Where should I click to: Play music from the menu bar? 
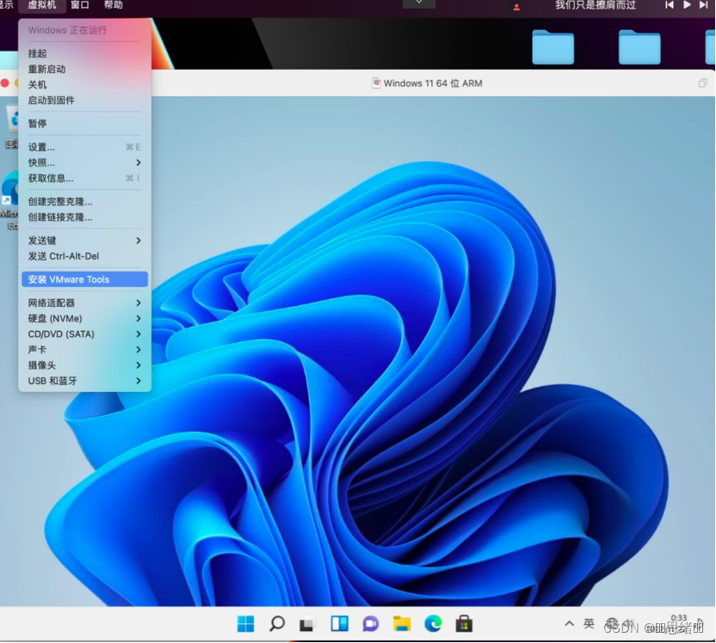coord(687,5)
